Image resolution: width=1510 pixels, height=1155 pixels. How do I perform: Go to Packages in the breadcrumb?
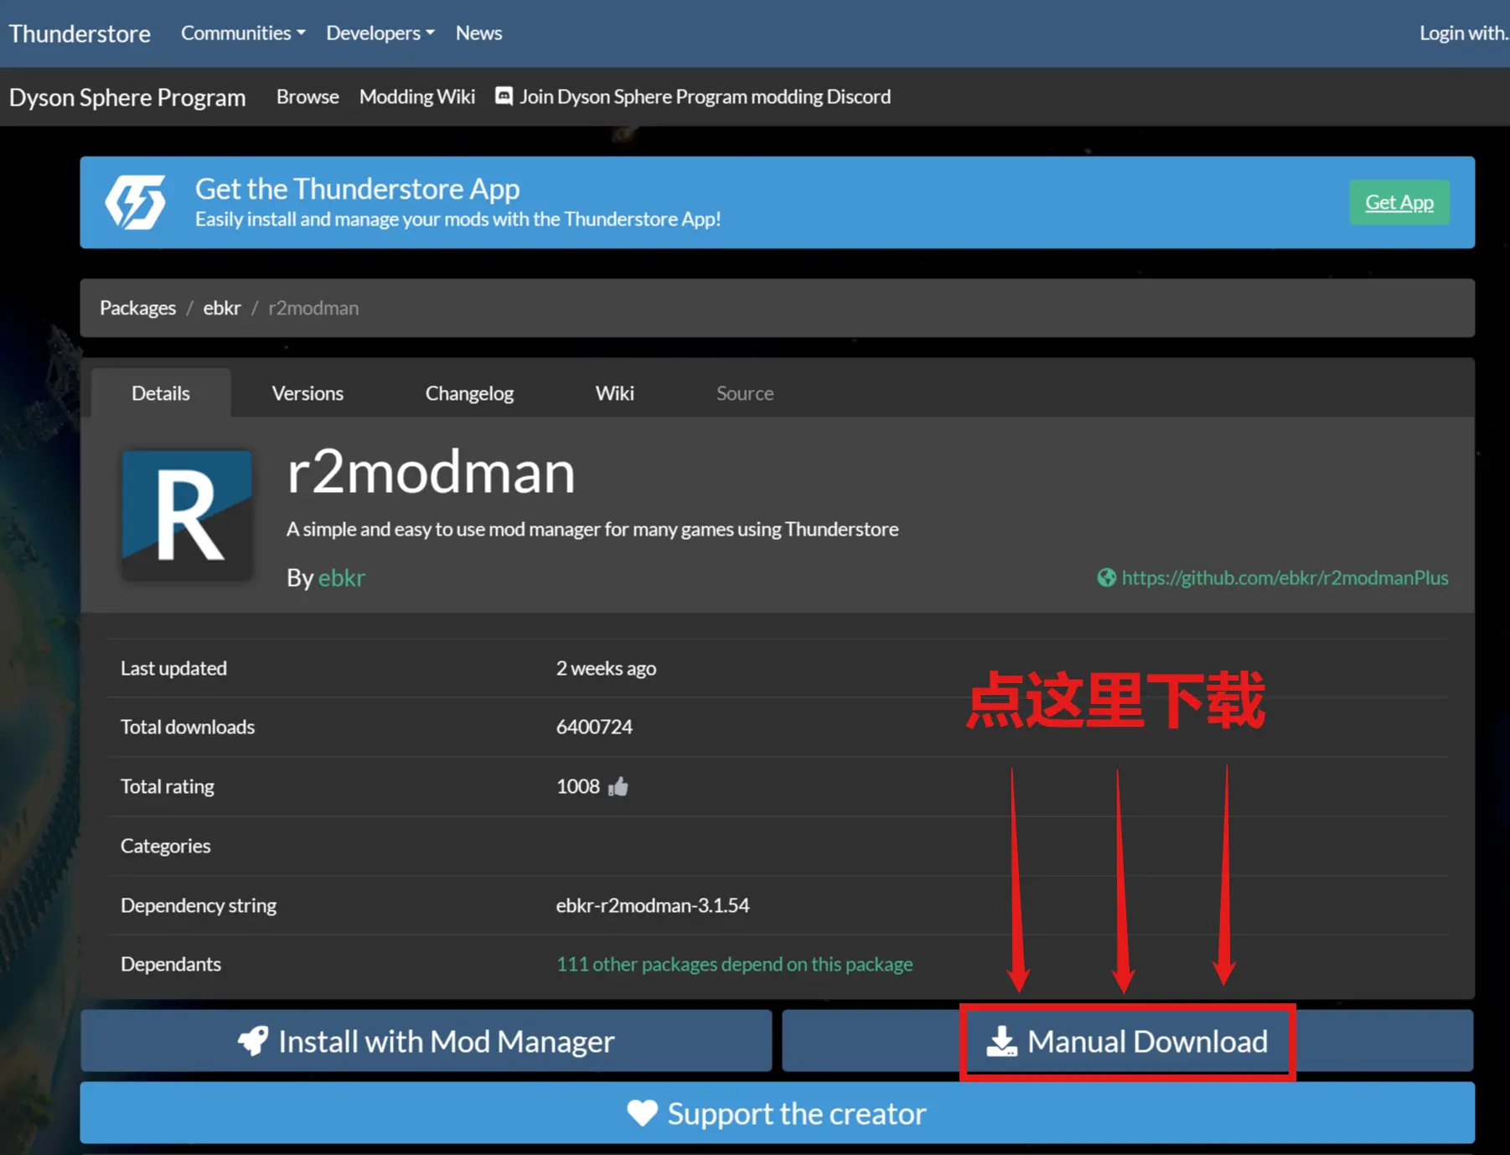[137, 308]
